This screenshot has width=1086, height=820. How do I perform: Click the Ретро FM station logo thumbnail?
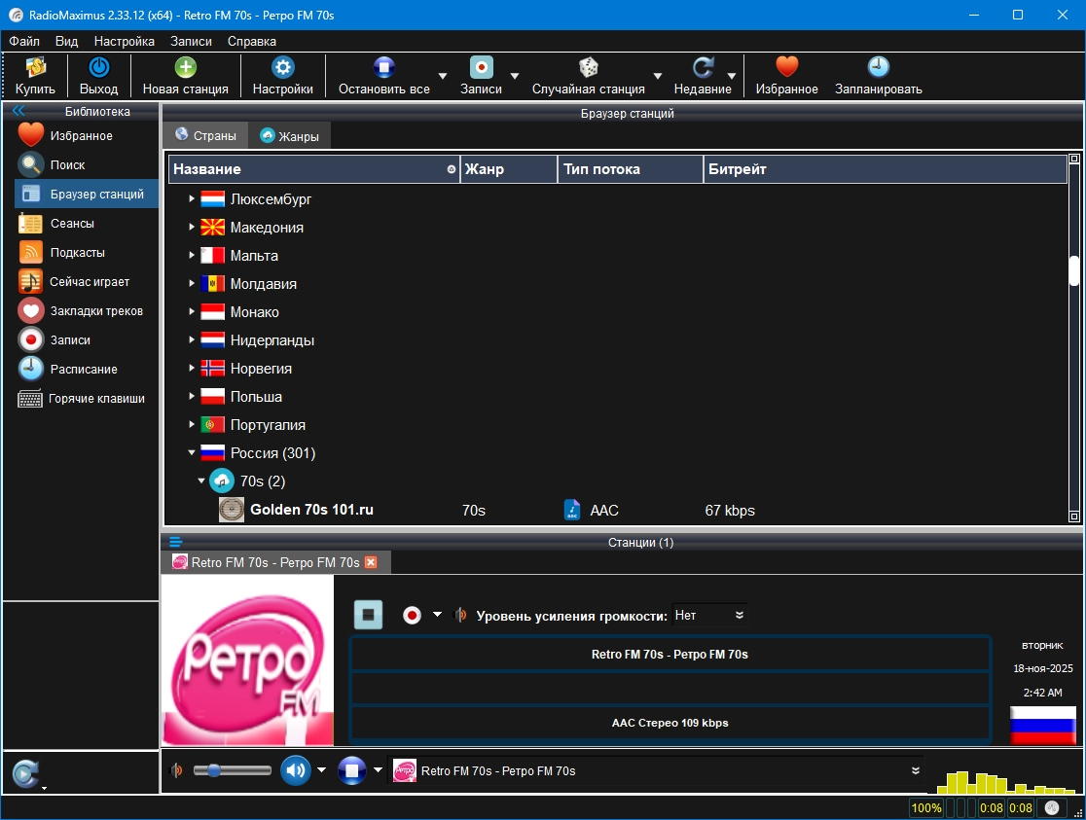[x=248, y=660]
